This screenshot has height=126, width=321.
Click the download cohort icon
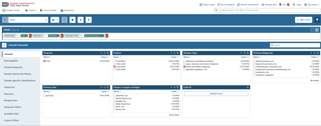89,20
